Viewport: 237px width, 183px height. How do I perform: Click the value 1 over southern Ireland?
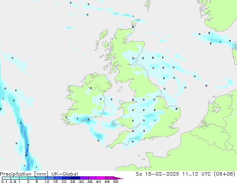[x=77, y=119]
